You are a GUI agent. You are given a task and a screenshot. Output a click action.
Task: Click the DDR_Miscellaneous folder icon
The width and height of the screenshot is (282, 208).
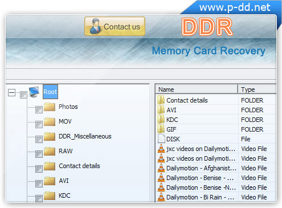click(x=50, y=136)
